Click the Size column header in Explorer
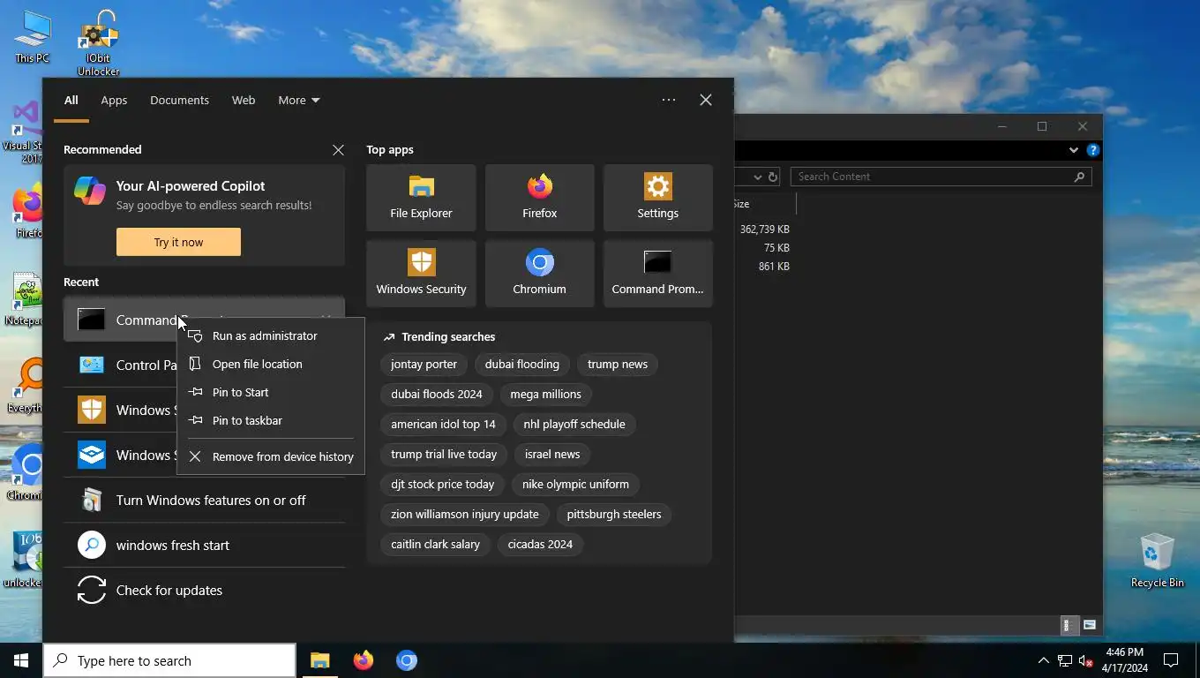 764,204
